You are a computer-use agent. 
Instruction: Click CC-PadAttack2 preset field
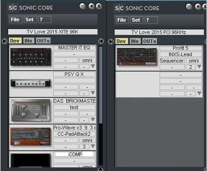[x=74, y=134]
